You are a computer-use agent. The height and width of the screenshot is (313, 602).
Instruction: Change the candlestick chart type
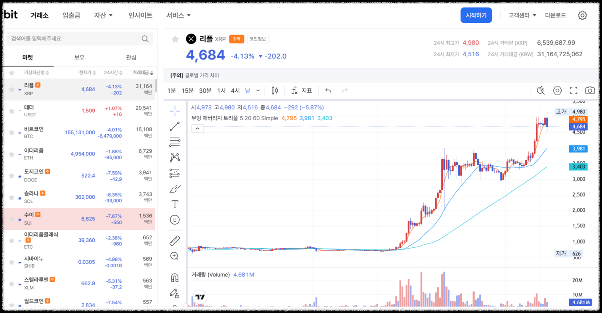[x=275, y=91]
